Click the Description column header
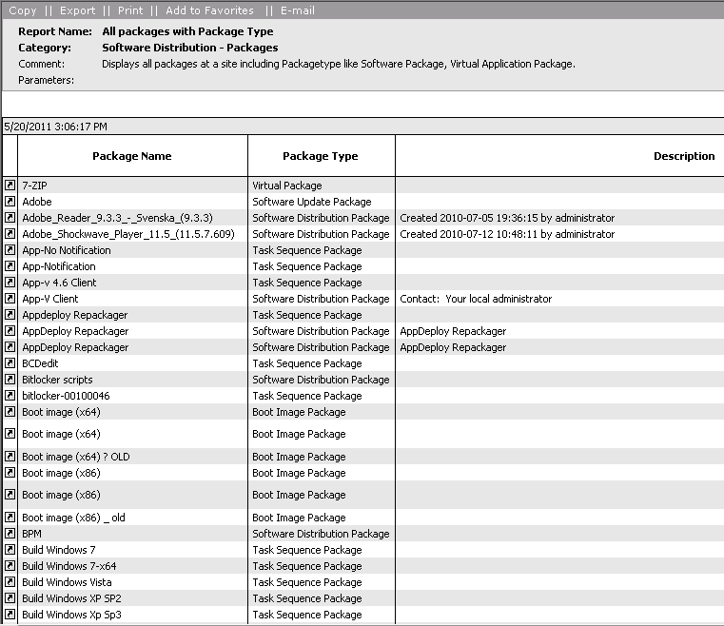Image resolution: width=724 pixels, height=626 pixels. click(683, 156)
